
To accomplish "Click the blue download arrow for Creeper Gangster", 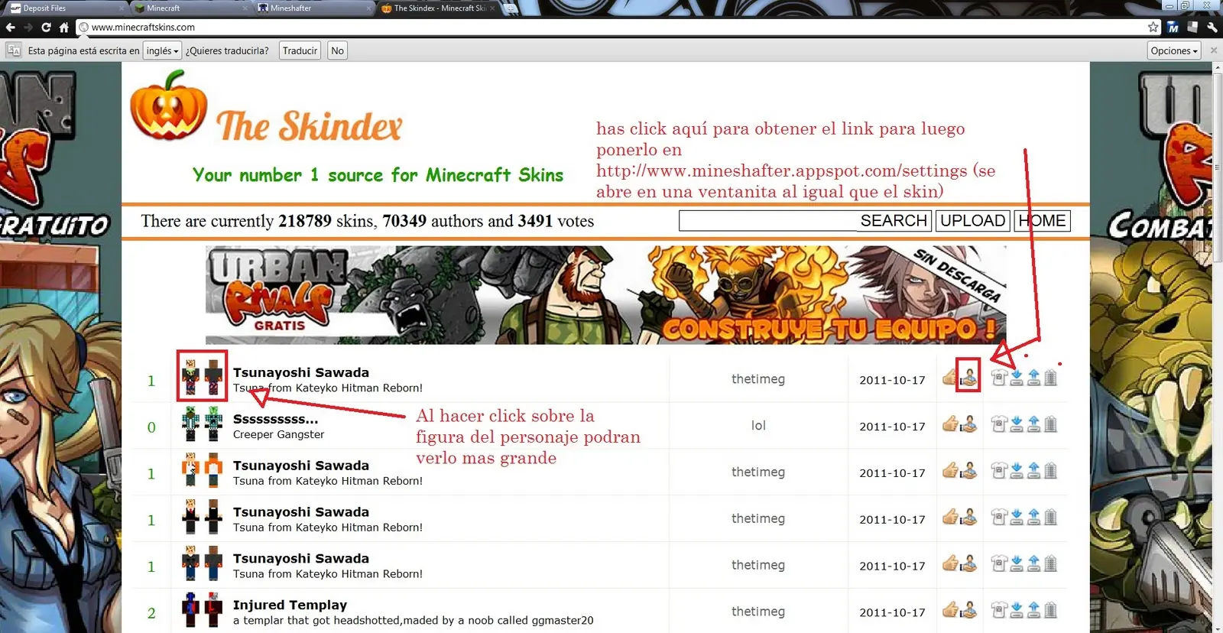I will pyautogui.click(x=1017, y=424).
